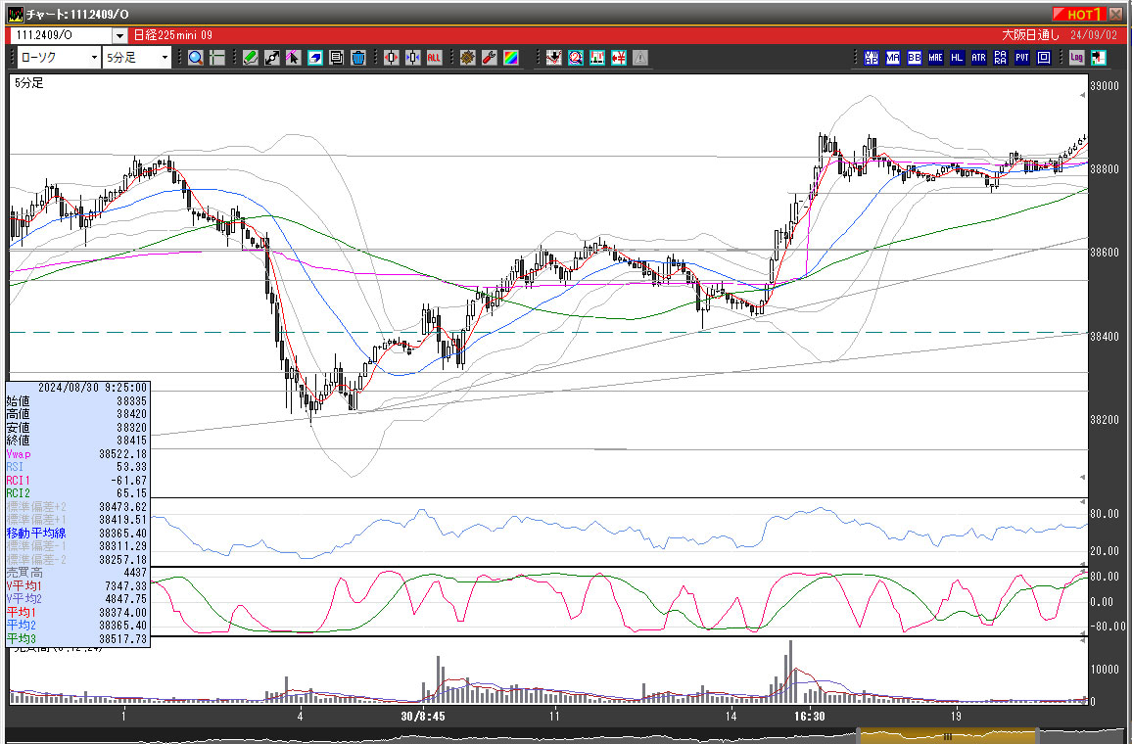
Task: Click the chart export arrow icon beside Log
Action: [x=1098, y=58]
